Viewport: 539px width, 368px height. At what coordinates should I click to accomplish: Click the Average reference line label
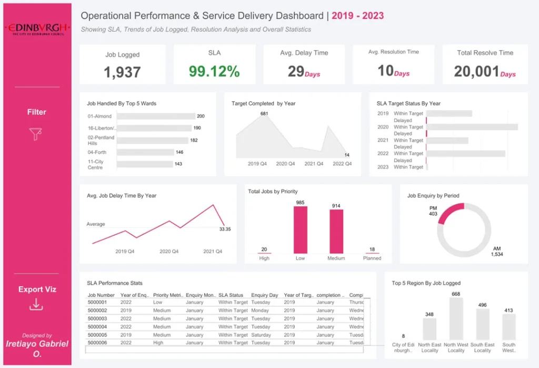point(96,224)
